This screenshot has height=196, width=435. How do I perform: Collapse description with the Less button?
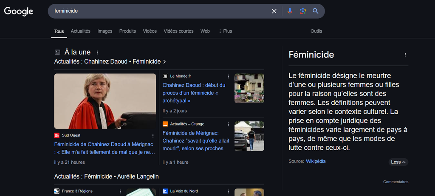tap(398, 162)
